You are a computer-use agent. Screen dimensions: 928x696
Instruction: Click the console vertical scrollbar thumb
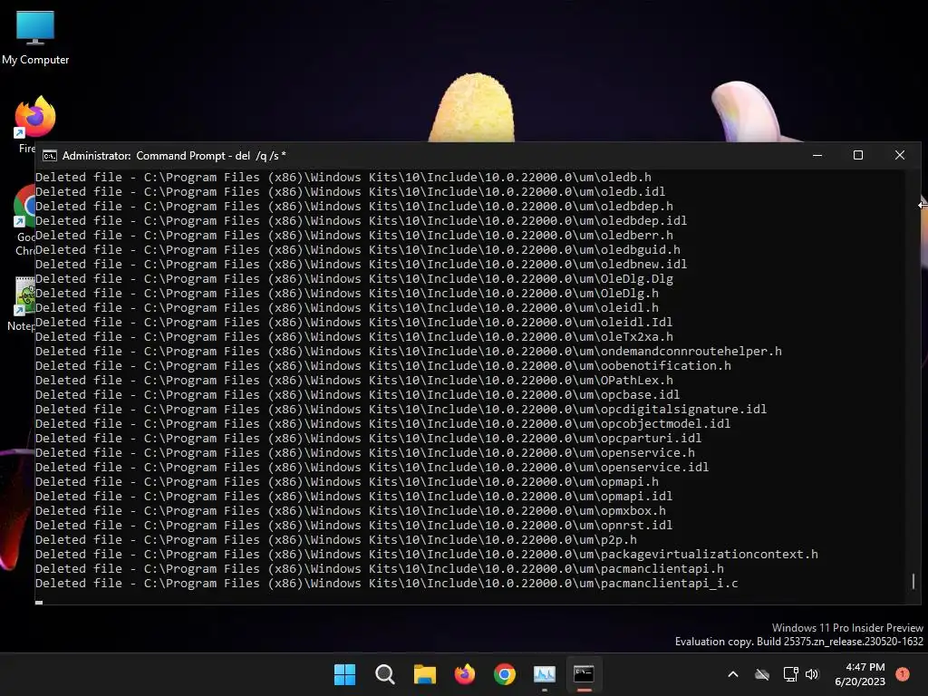click(x=913, y=581)
